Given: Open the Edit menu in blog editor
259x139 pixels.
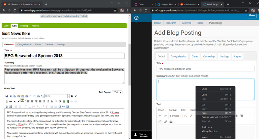Looking at the screenshot, I should pos(184,110).
